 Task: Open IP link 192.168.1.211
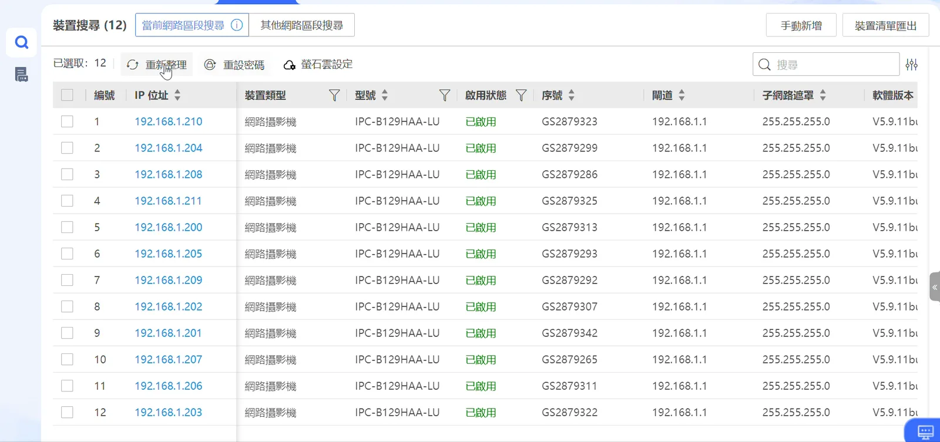coord(168,201)
